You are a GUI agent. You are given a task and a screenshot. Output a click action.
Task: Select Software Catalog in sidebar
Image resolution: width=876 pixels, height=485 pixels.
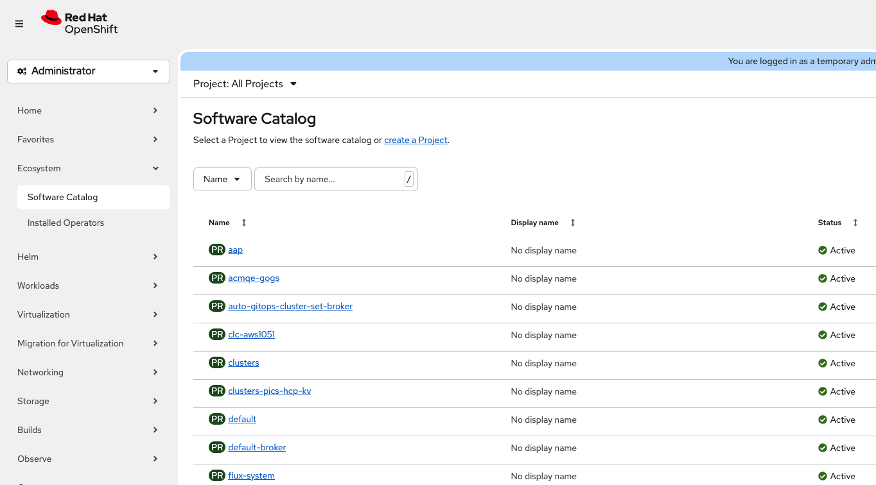(63, 197)
